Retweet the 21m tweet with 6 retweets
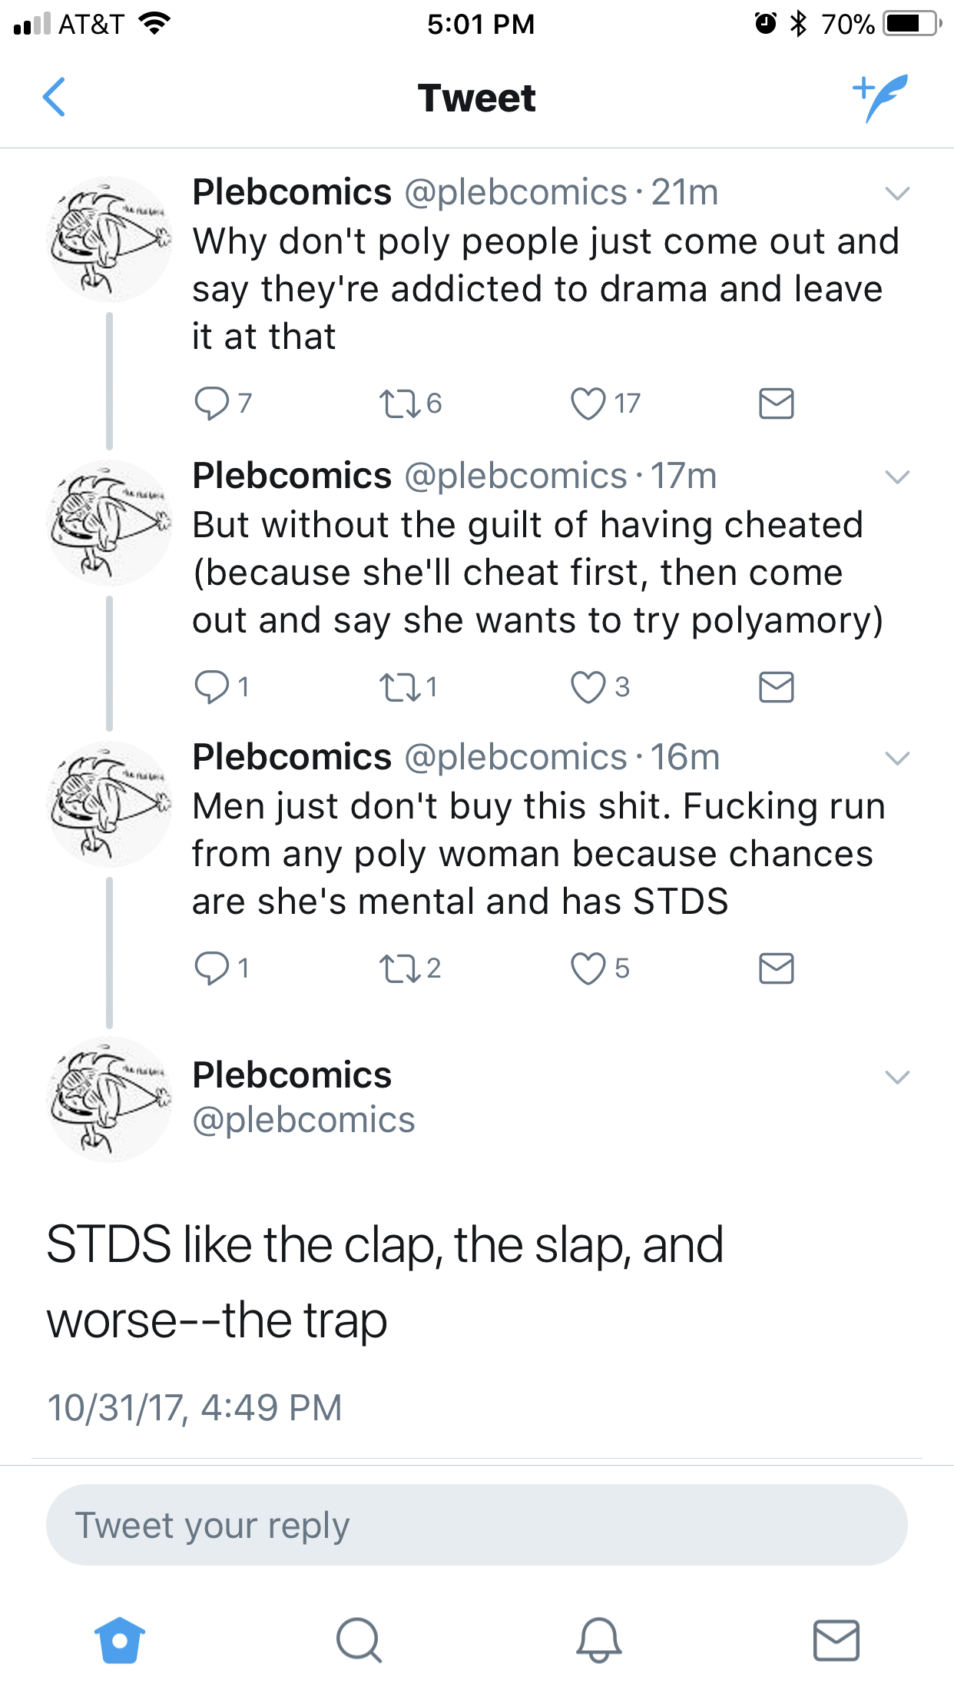The height and width of the screenshot is (1697, 954). tap(399, 403)
